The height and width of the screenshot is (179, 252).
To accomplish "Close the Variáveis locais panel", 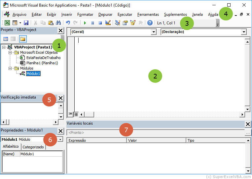I will click(x=248, y=124).
